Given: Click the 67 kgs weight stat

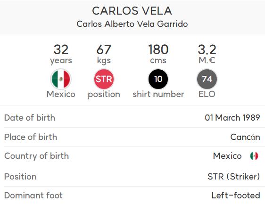Looking at the screenshot, I should pyautogui.click(x=104, y=54).
